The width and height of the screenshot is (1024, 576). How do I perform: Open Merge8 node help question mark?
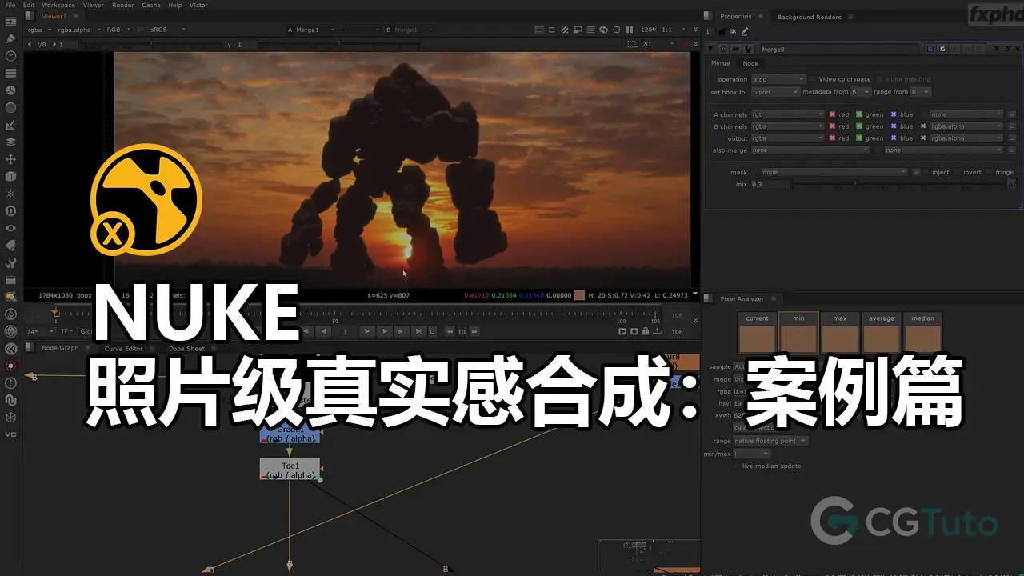[996, 50]
